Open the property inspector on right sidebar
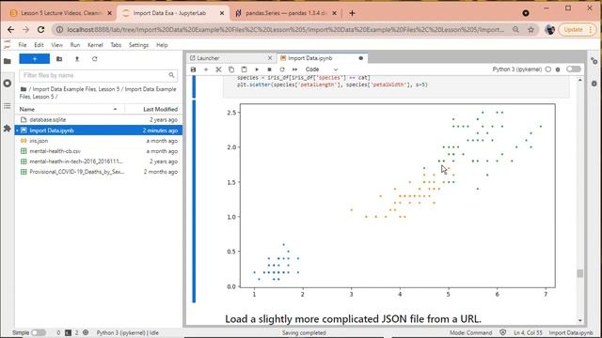 (594, 61)
